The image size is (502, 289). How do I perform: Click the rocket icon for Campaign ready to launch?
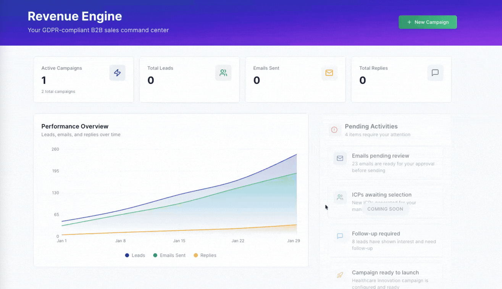340,275
